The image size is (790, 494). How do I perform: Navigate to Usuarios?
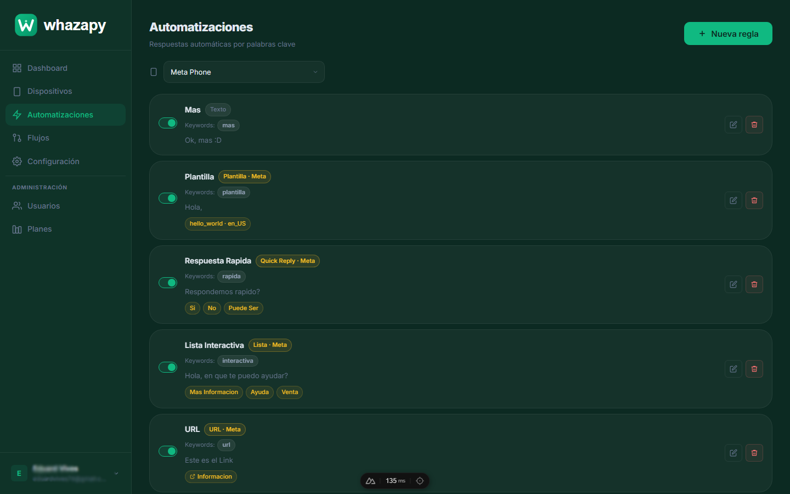click(65, 206)
